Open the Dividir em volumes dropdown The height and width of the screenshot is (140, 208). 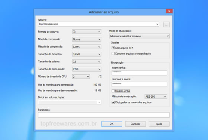tap(69, 102)
